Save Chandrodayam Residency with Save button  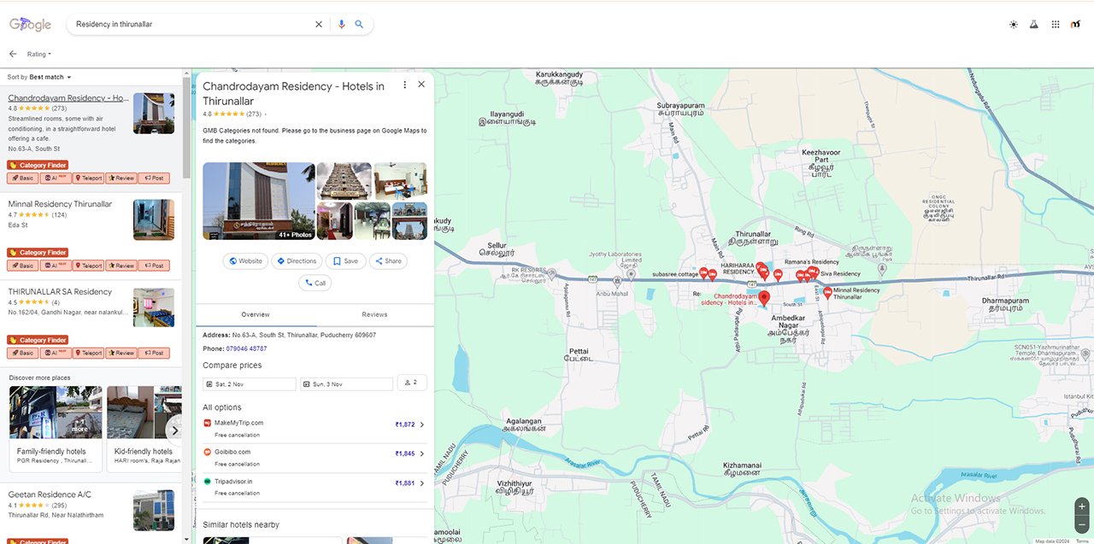click(x=345, y=261)
